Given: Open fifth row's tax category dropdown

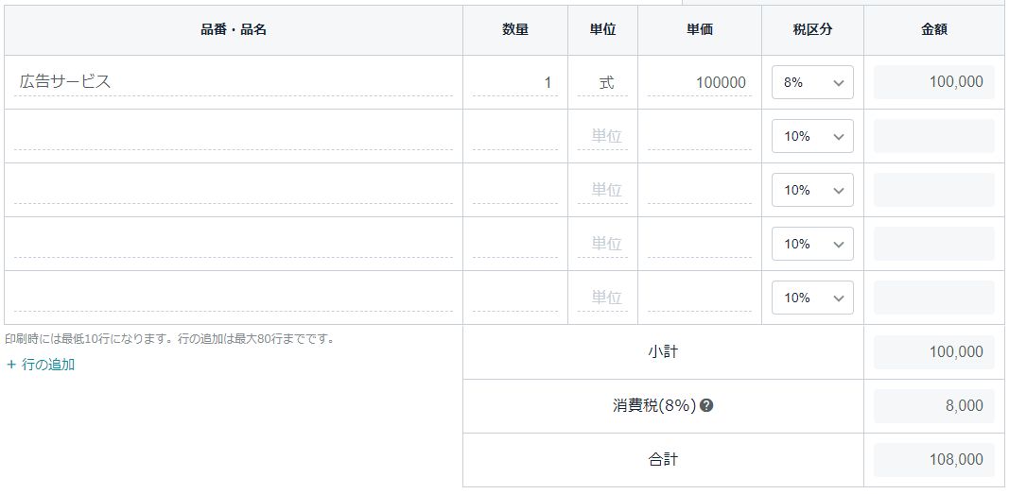Looking at the screenshot, I should 812,298.
